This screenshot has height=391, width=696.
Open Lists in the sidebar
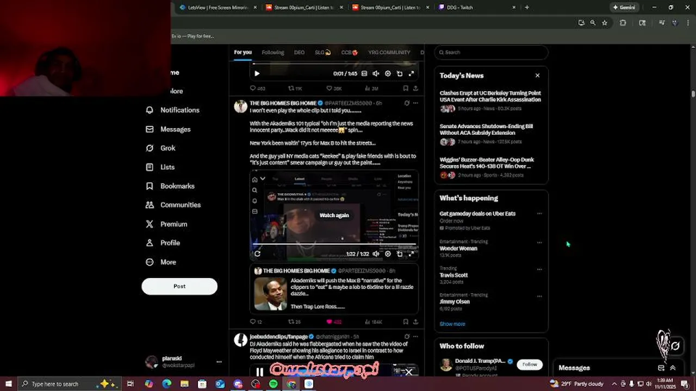pyautogui.click(x=160, y=167)
